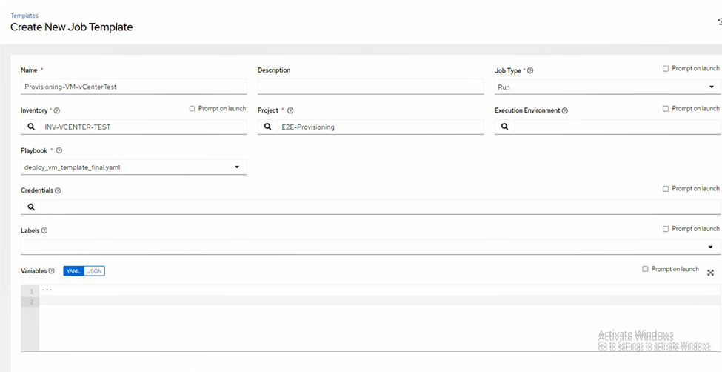Open the Playbook dropdown list
The image size is (722, 372).
133,167
